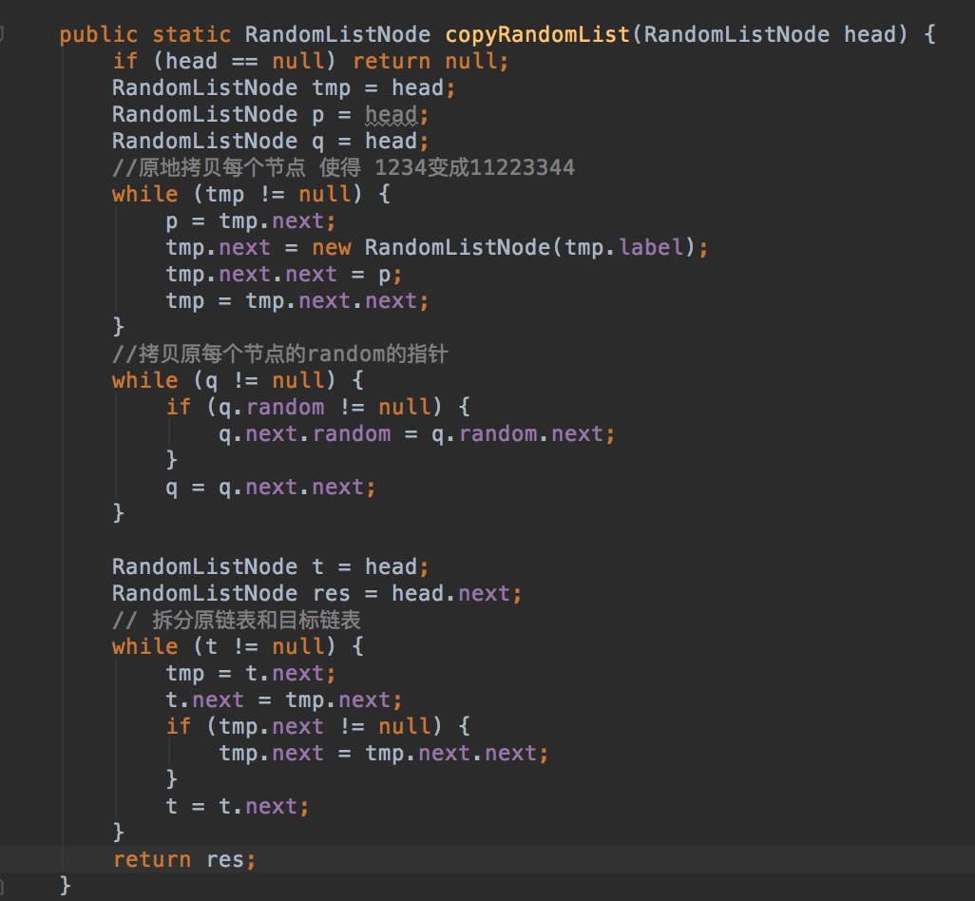Click the line 'RandomListNode res = head.next;'

[317, 594]
